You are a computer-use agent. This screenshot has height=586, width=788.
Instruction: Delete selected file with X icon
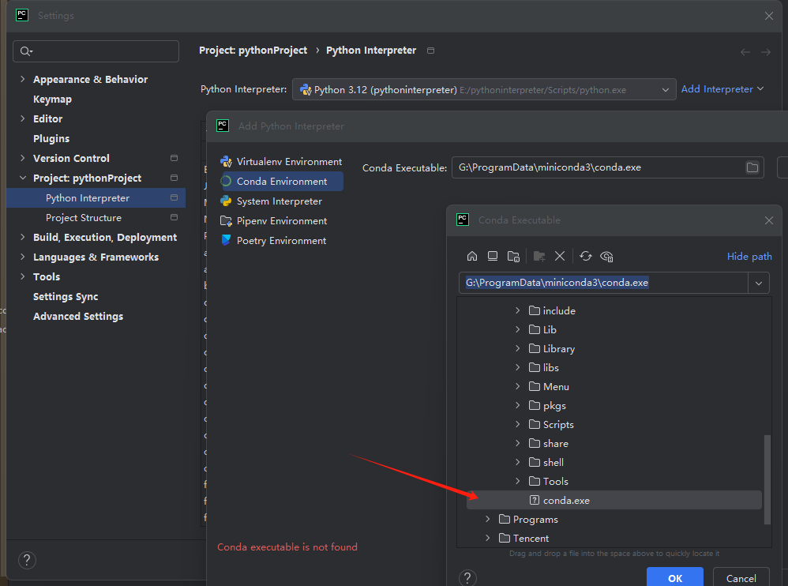tap(560, 256)
